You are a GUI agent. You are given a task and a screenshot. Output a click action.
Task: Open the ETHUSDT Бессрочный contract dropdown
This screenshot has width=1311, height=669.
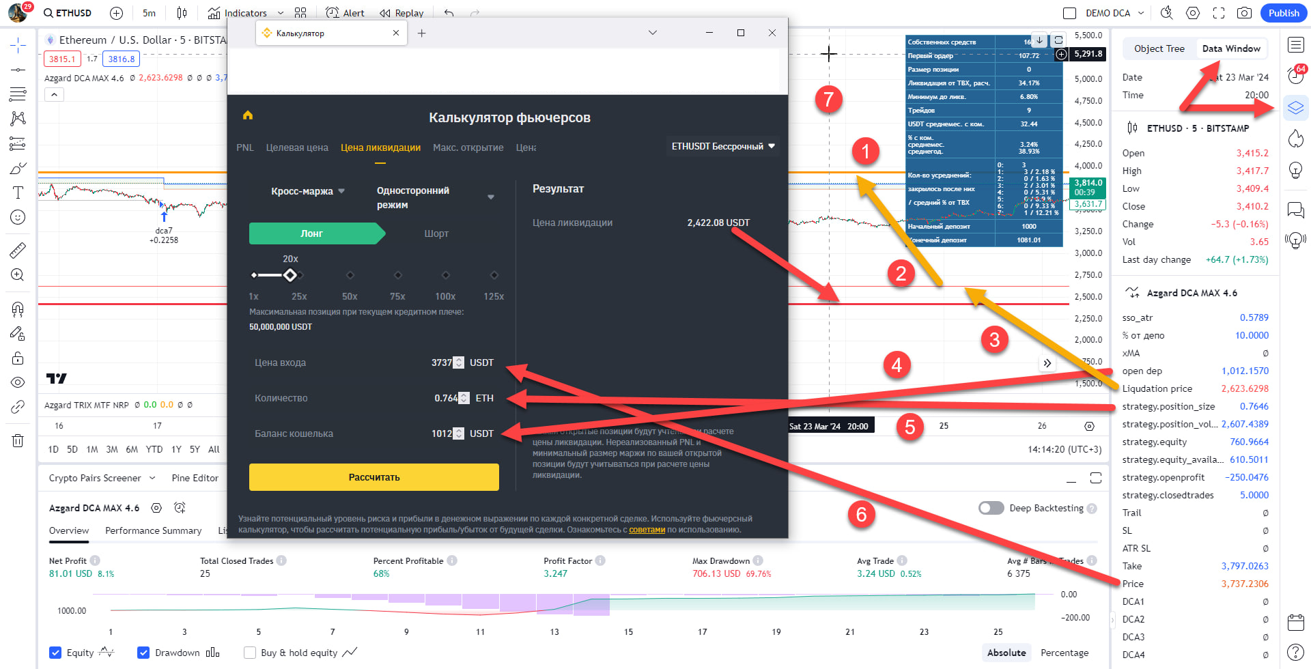tap(723, 146)
